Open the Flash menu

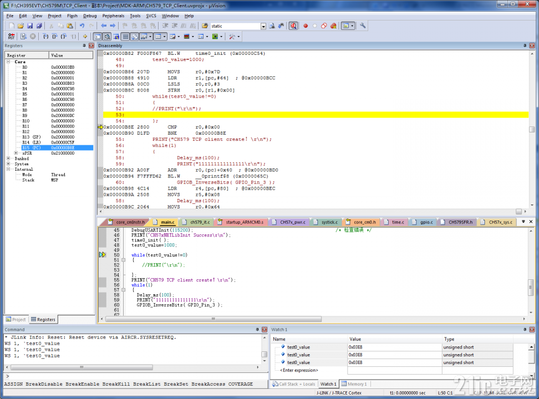(72, 16)
